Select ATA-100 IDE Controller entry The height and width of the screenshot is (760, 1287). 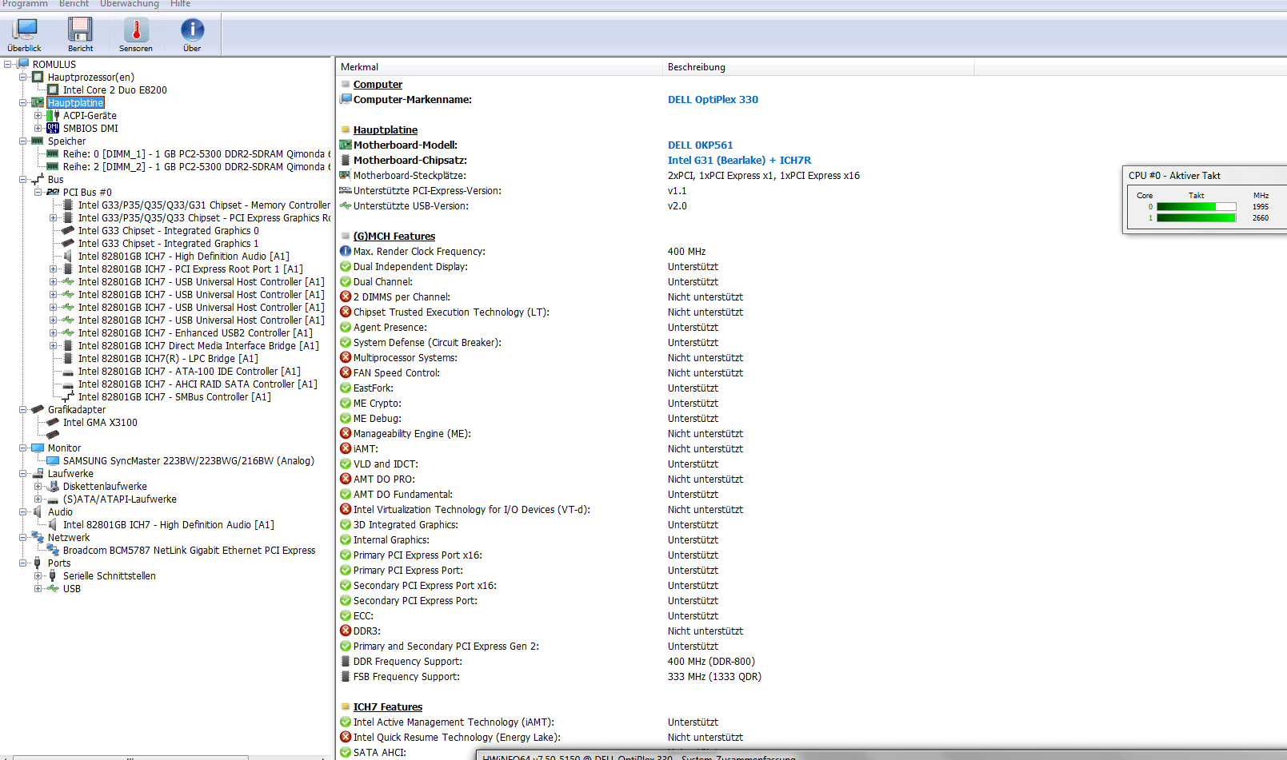click(190, 371)
